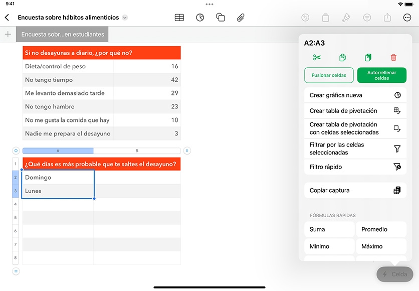Viewport: 419px width, 291px height.
Task: Cut selected cells with scissors icon
Action: pyautogui.click(x=317, y=58)
